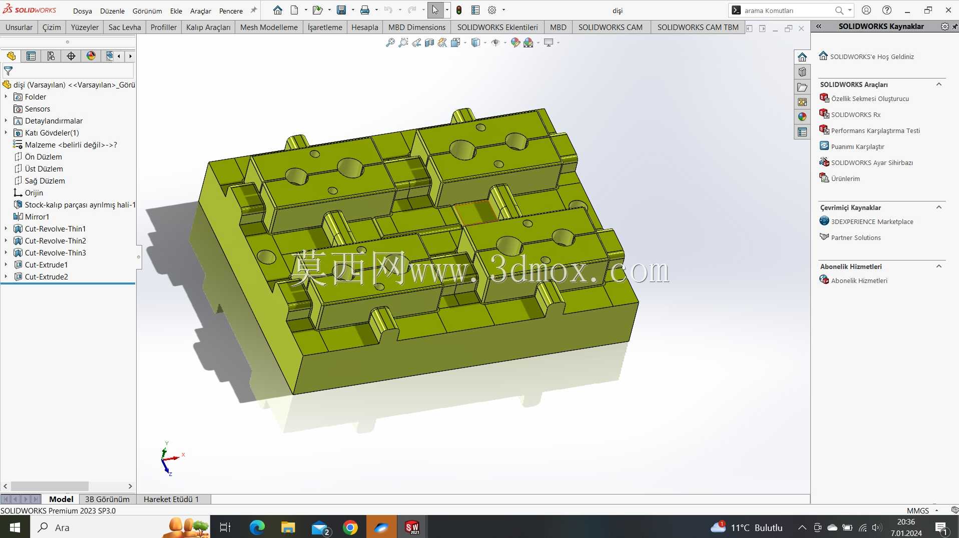The image size is (959, 538).
Task: Open the Save dropdown arrow
Action: pyautogui.click(x=353, y=10)
